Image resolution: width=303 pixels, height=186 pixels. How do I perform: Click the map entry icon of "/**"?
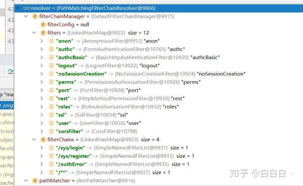coord(51,173)
